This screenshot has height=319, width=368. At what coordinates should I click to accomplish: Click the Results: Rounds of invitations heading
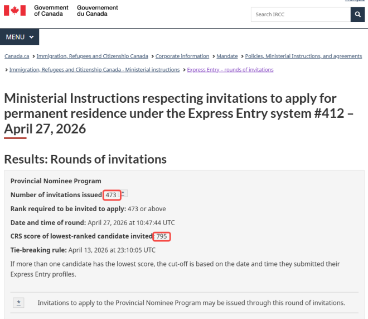click(85, 159)
